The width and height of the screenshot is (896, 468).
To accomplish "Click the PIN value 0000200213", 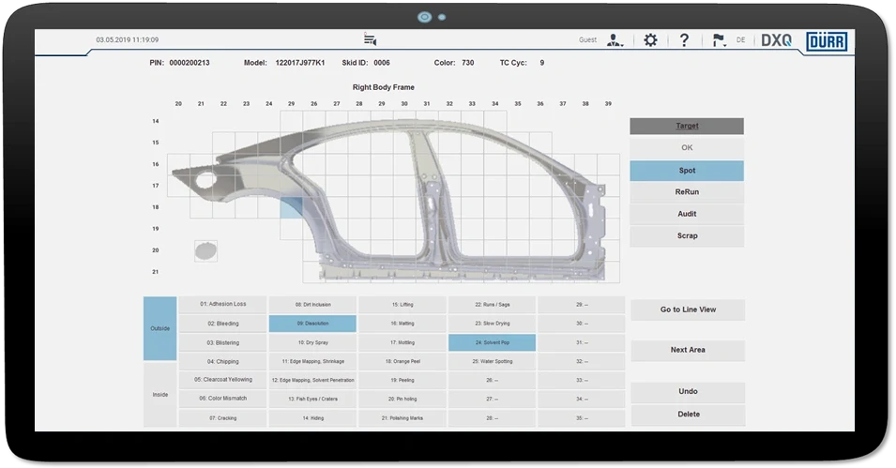I will pos(190,63).
